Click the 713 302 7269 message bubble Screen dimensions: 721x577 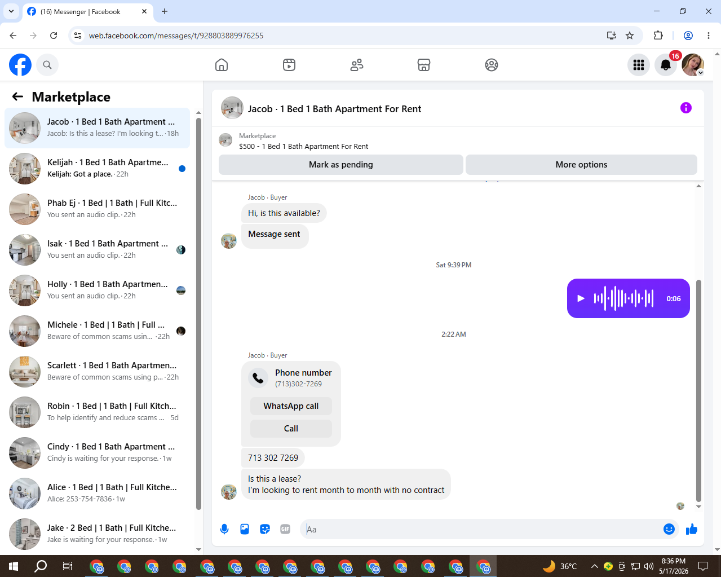[273, 458]
